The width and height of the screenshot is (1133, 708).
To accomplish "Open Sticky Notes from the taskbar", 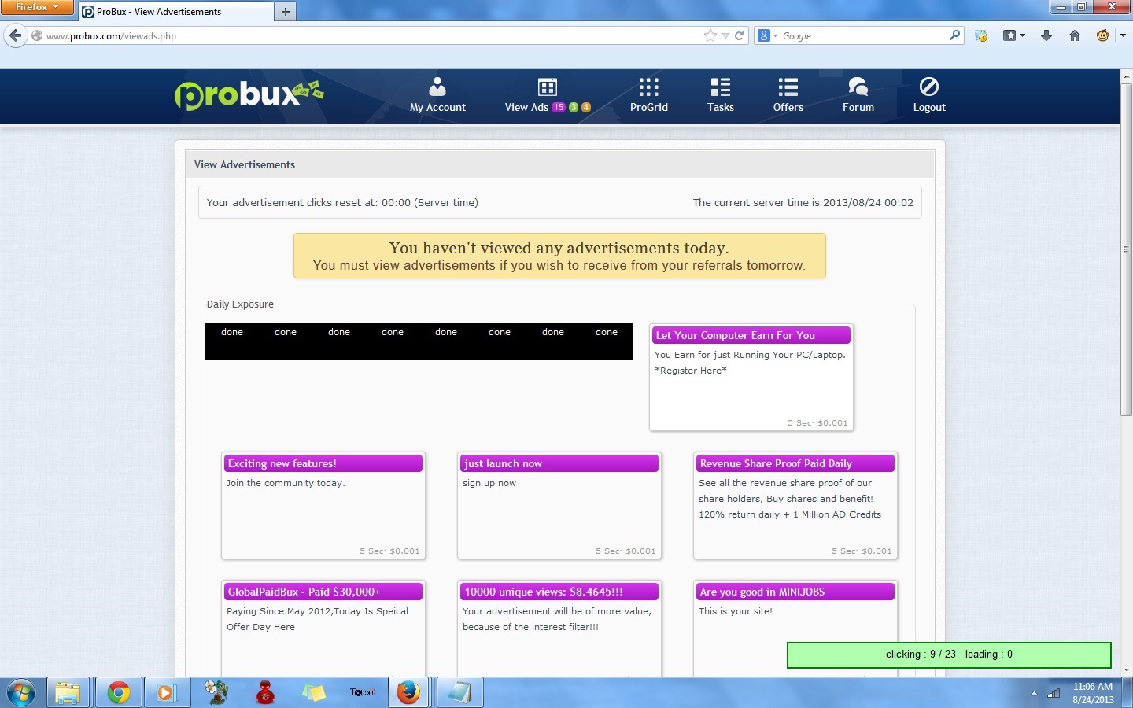I will pos(314,692).
